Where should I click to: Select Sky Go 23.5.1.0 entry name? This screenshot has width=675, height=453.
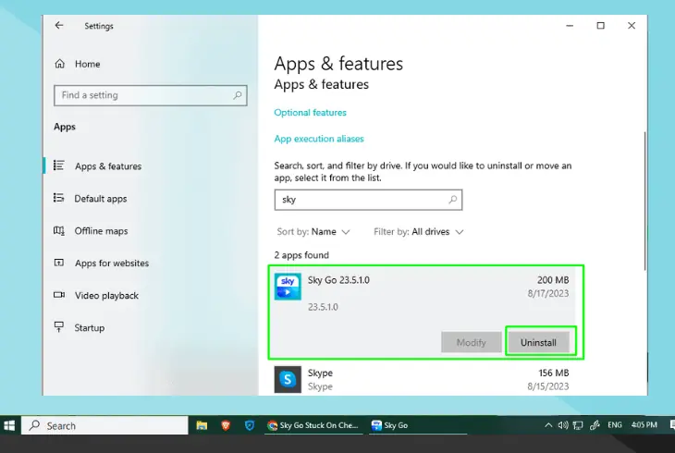[338, 280]
